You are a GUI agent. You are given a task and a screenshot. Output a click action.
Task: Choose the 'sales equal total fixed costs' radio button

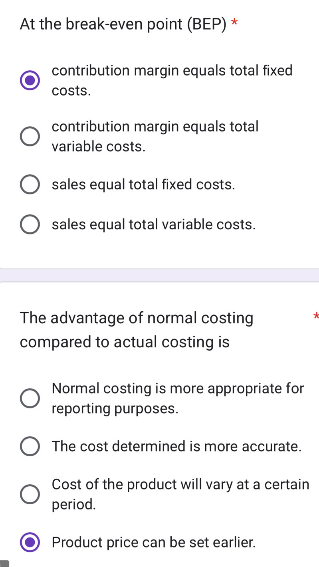[30, 185]
